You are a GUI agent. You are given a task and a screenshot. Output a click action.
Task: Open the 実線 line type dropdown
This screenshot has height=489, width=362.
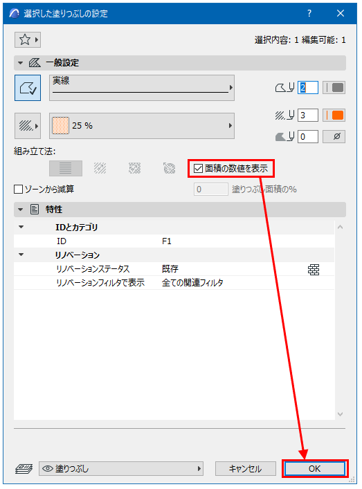click(142, 88)
